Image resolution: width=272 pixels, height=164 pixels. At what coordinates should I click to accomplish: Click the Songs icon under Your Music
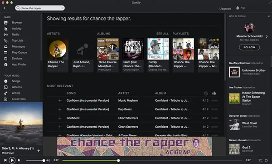click(6, 81)
